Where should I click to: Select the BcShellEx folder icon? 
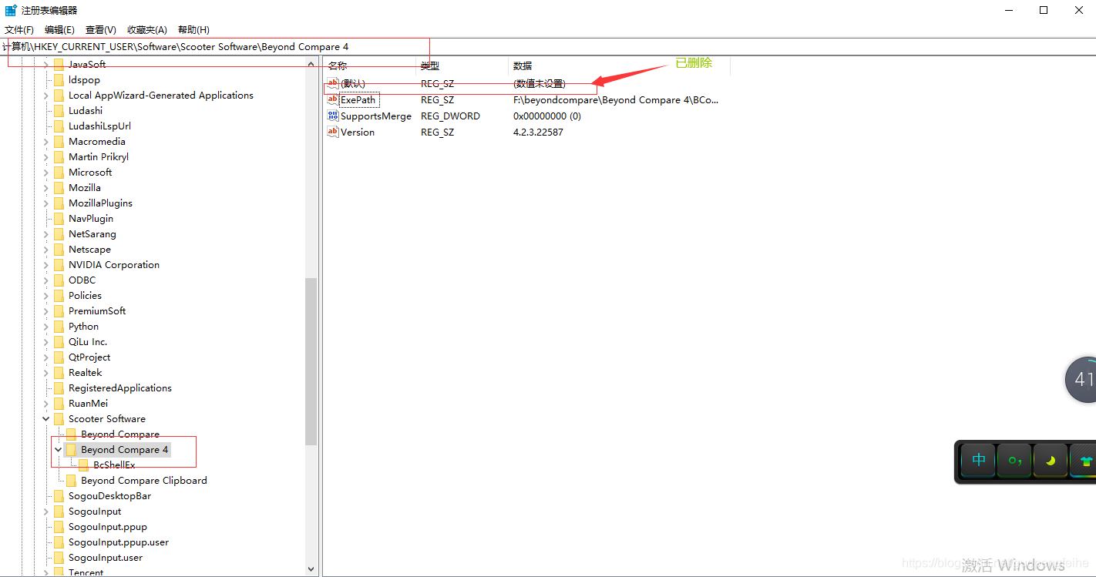pos(84,465)
